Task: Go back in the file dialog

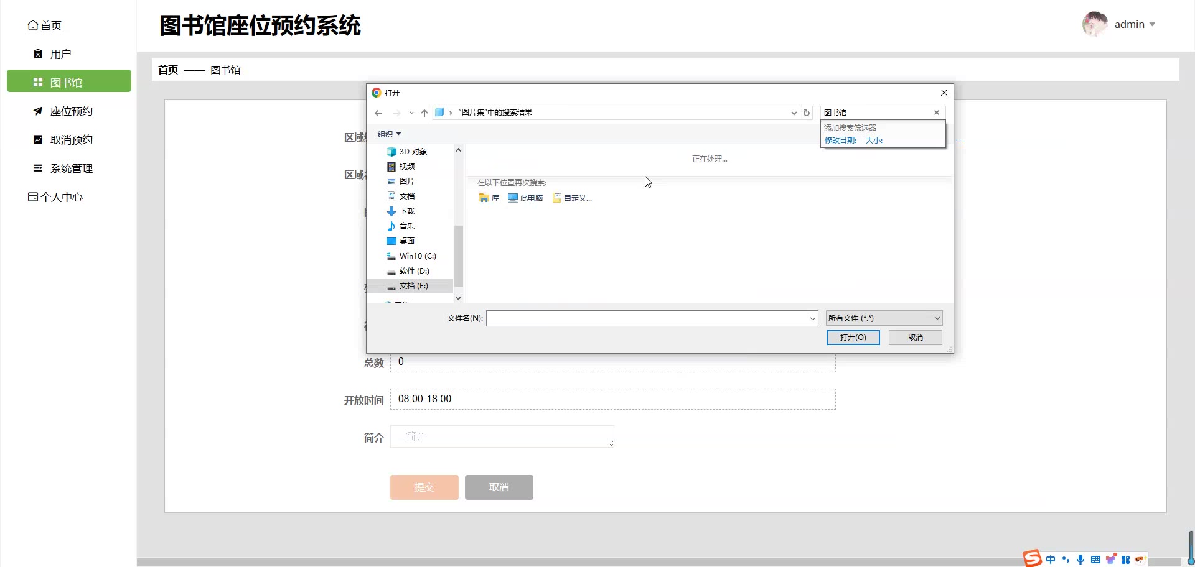Action: pos(378,113)
